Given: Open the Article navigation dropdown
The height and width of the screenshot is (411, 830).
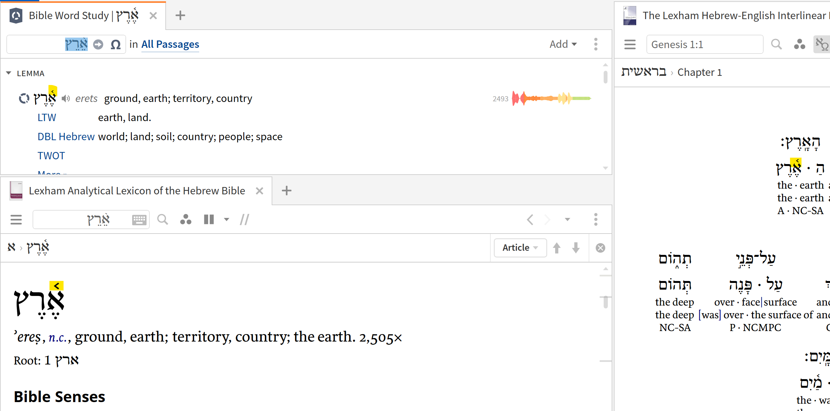Looking at the screenshot, I should click(520, 248).
